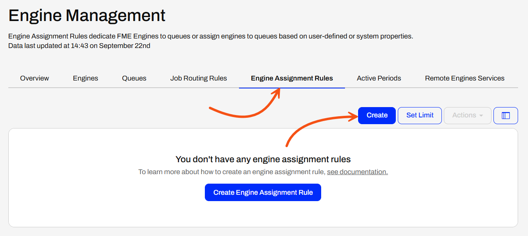Viewport: 528px width, 236px height.
Task: Click the Engine Management page heading
Action: point(87,15)
